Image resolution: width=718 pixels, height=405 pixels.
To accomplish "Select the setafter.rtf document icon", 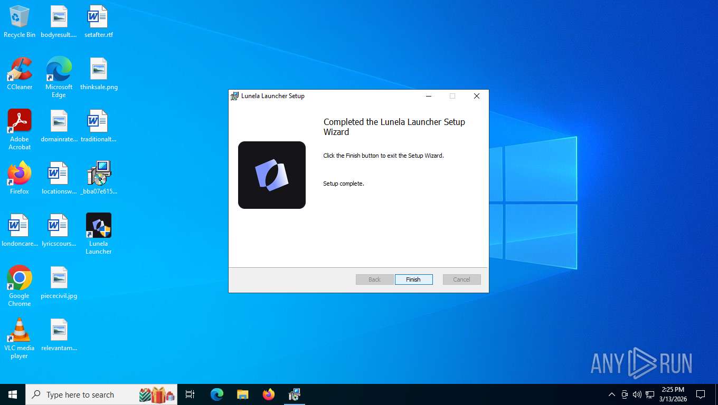I will tap(99, 22).
